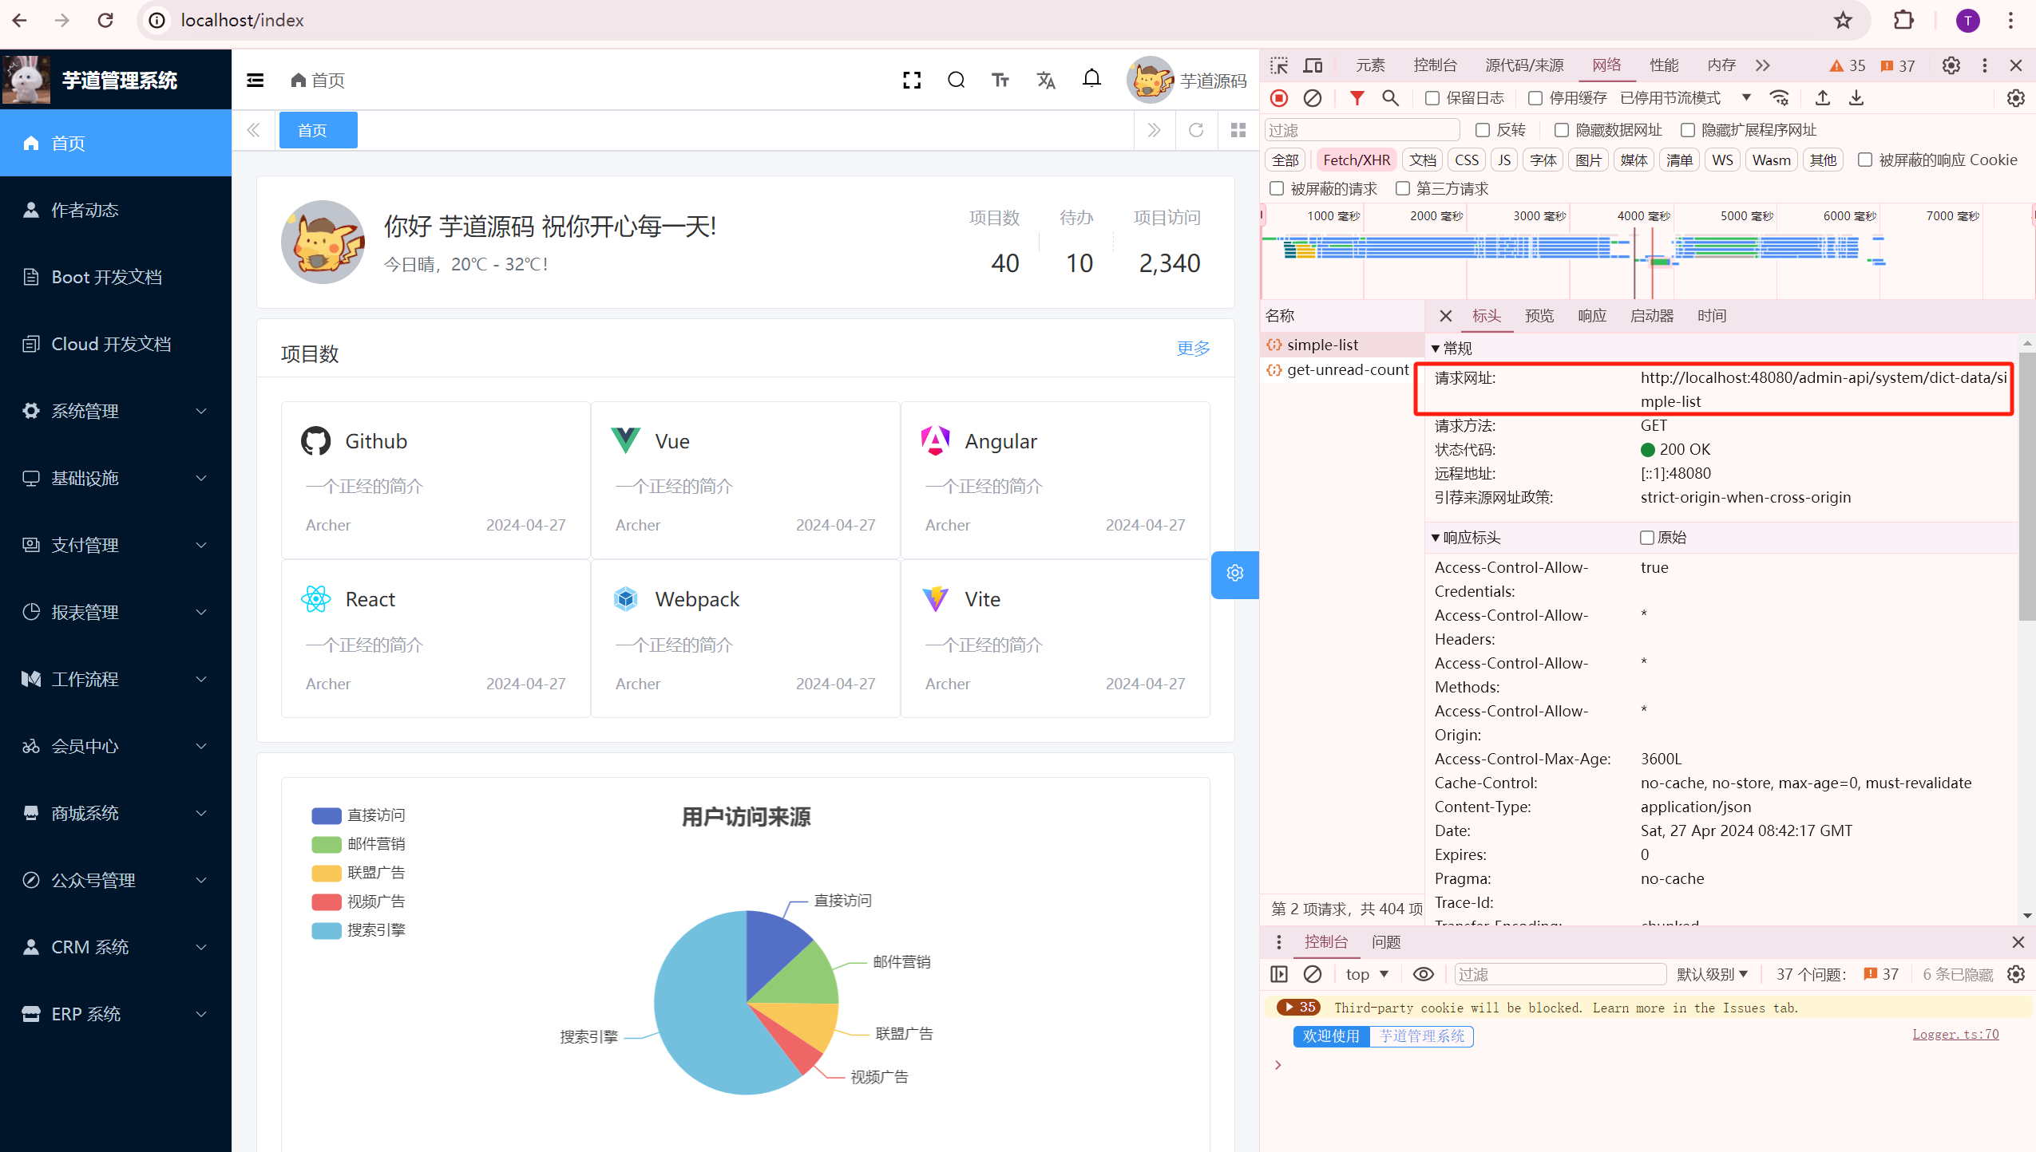The height and width of the screenshot is (1152, 2036).
Task: Expand the 报表管理 sidebar menu
Action: tap(116, 612)
